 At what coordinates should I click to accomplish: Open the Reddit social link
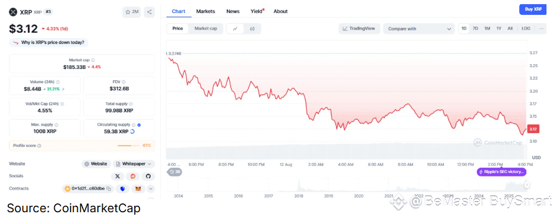click(x=133, y=176)
